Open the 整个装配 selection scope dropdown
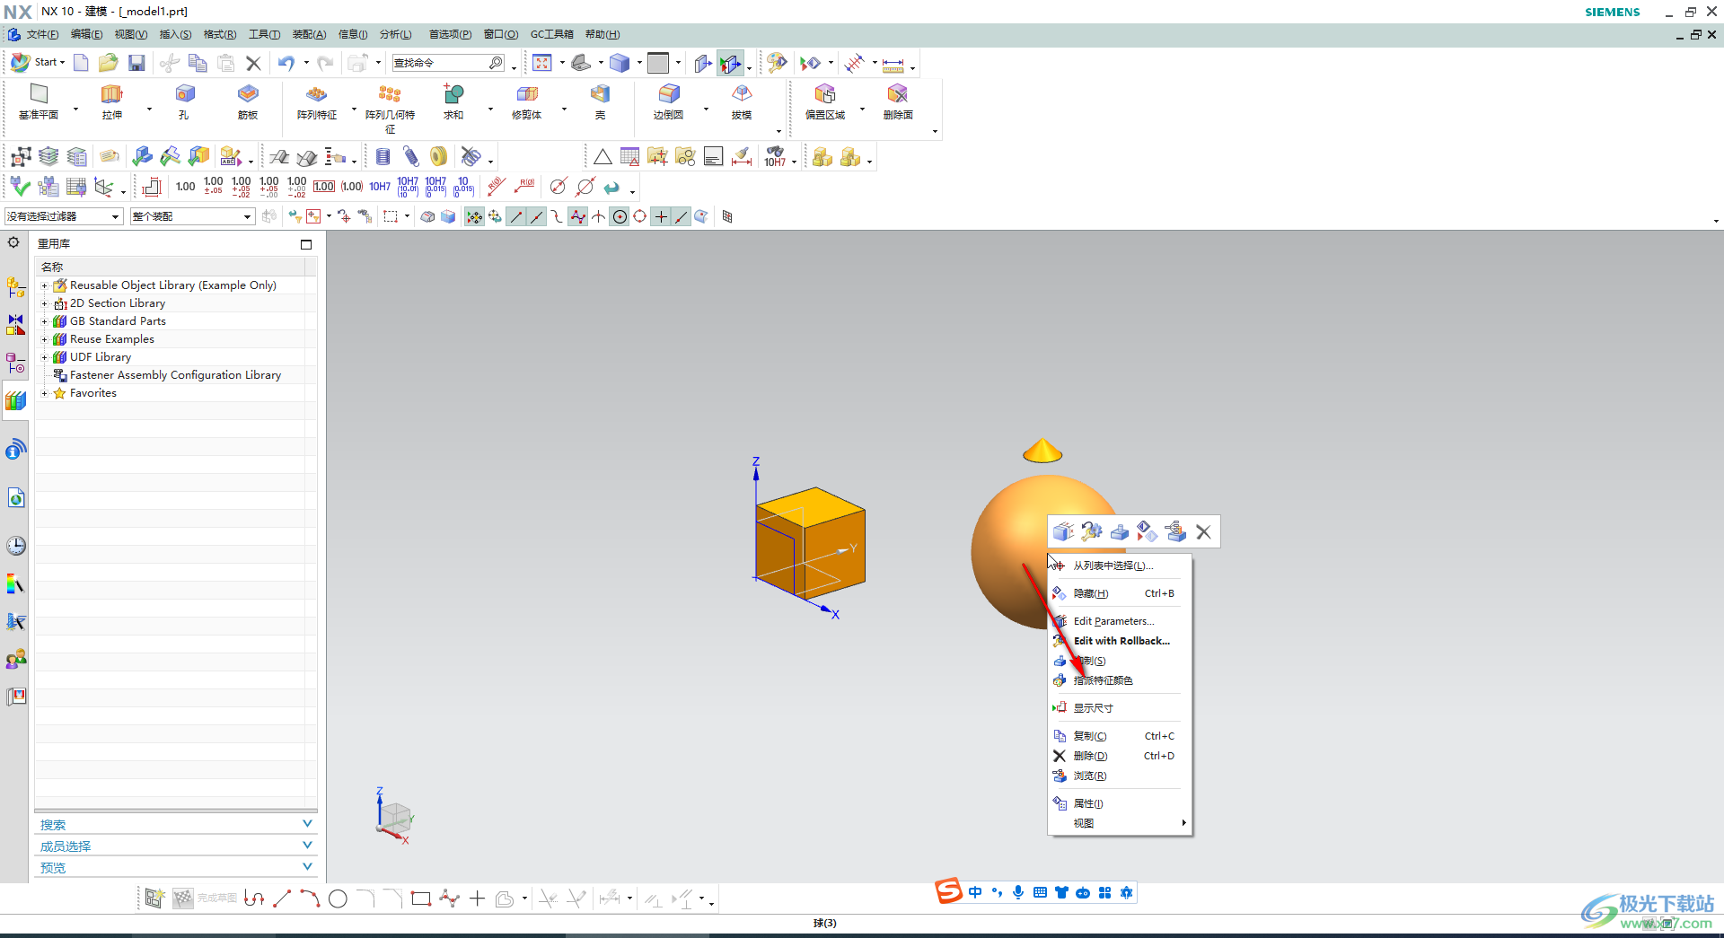The height and width of the screenshot is (938, 1724). (x=192, y=216)
